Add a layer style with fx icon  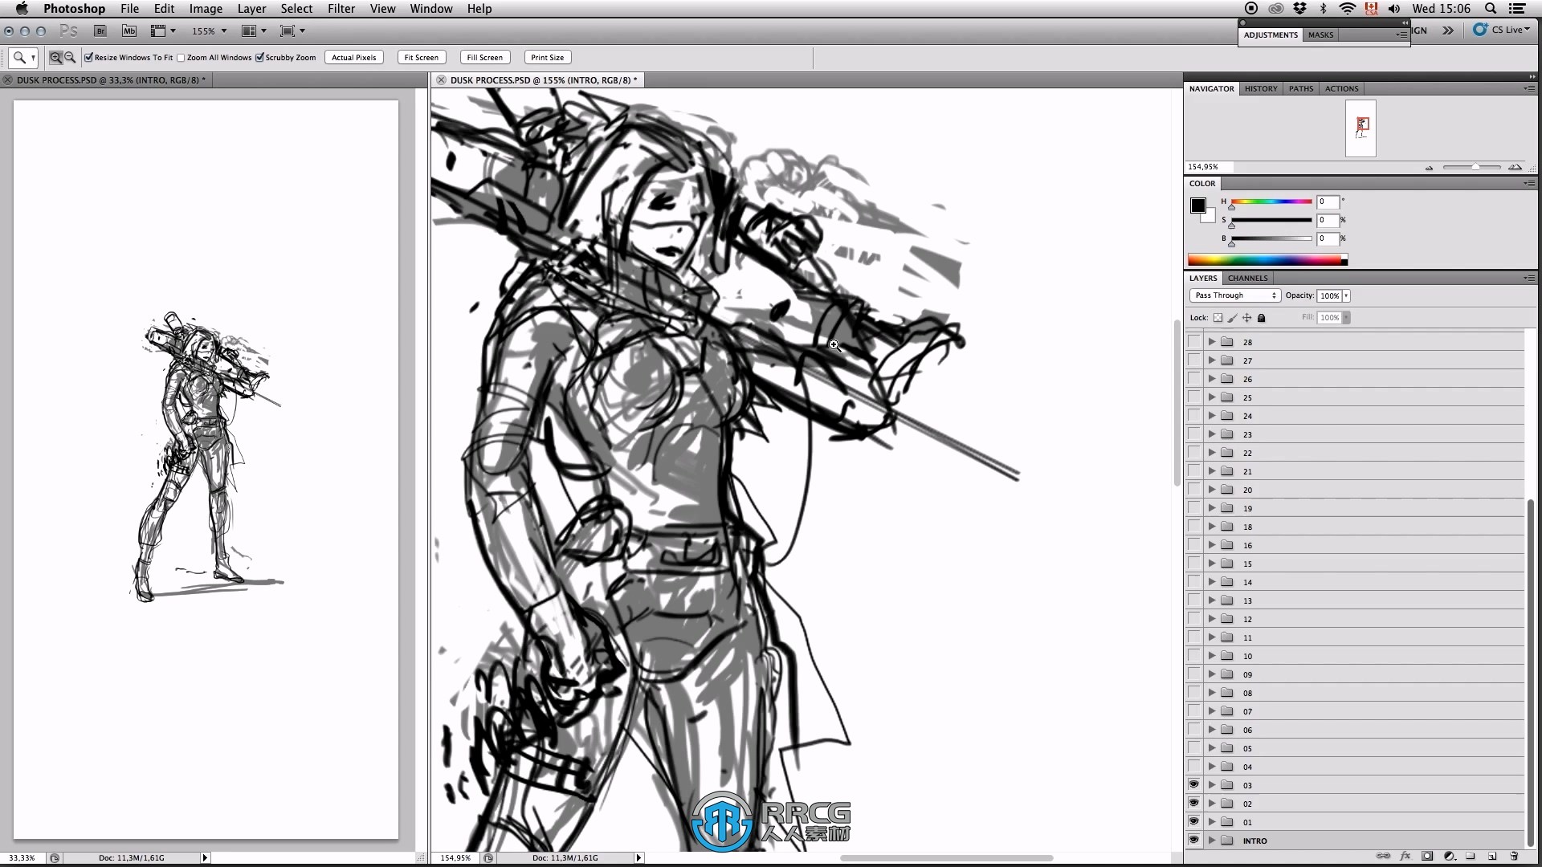1405,856
